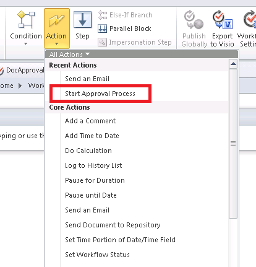Click the Export to Visio icon
Viewport: 256px width, 267px height.
pos(223,20)
